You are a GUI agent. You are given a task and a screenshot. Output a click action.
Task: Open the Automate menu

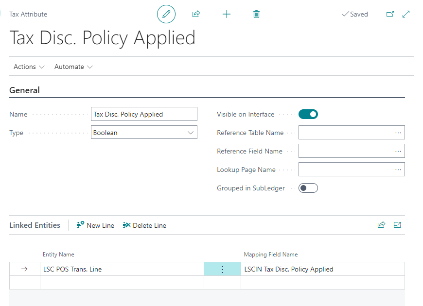coord(73,67)
